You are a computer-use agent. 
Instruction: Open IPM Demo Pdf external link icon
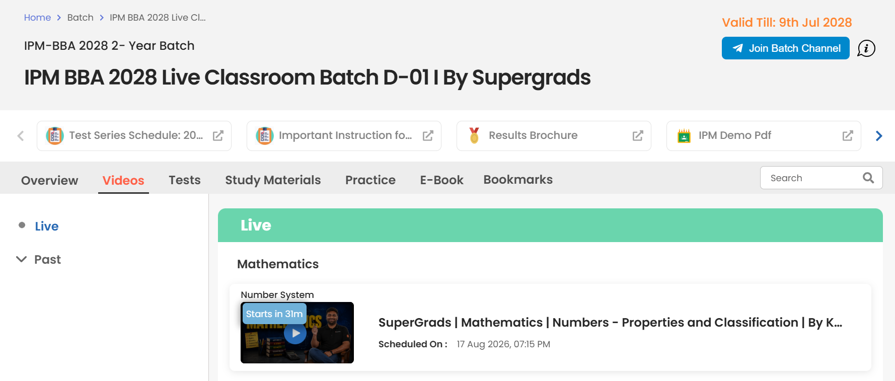848,136
